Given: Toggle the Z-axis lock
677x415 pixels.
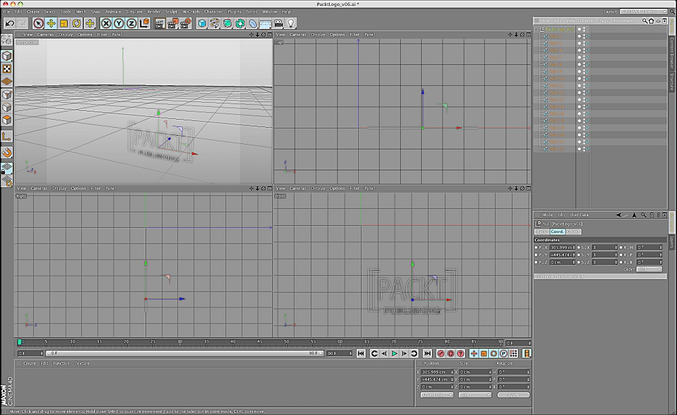Looking at the screenshot, I should [131, 23].
